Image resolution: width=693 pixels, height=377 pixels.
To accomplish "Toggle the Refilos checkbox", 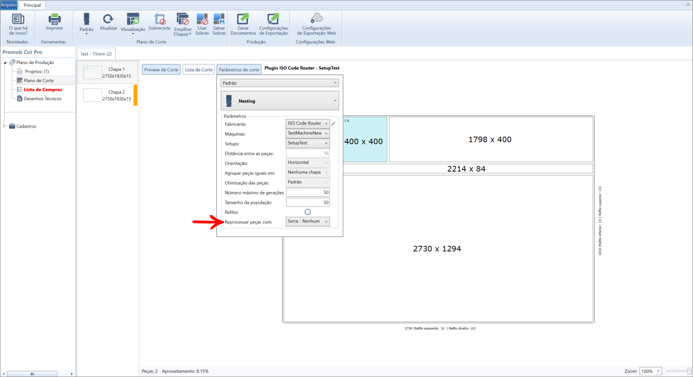I will pos(308,212).
